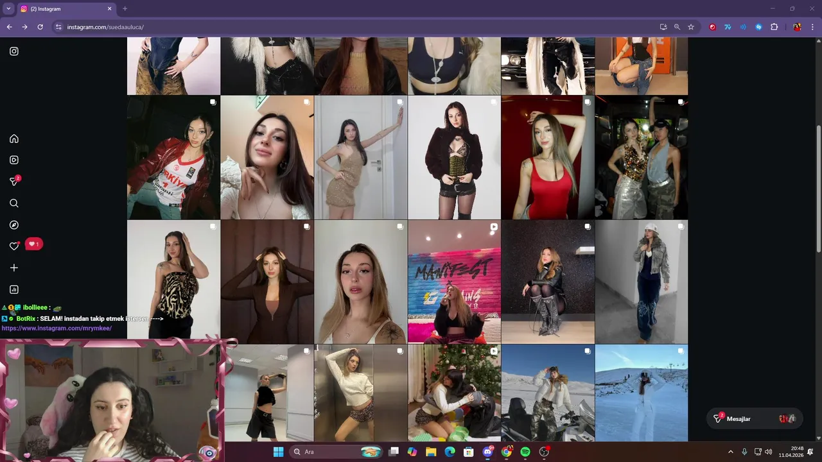Open the white sweater elevator post
822x462 pixels.
(x=361, y=393)
